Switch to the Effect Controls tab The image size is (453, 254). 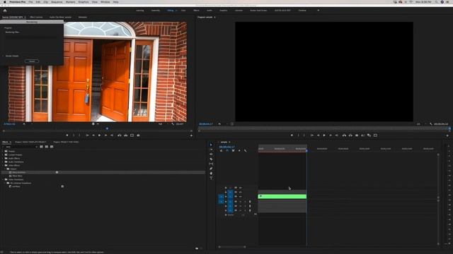pos(36,17)
